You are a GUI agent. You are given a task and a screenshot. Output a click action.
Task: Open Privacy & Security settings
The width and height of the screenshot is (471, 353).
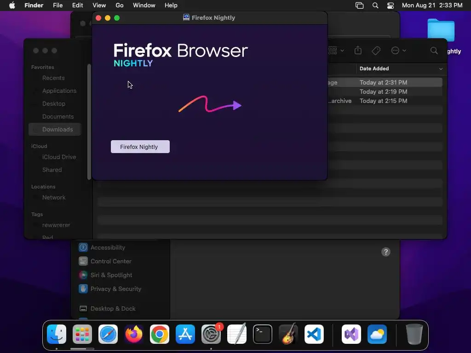(x=115, y=289)
